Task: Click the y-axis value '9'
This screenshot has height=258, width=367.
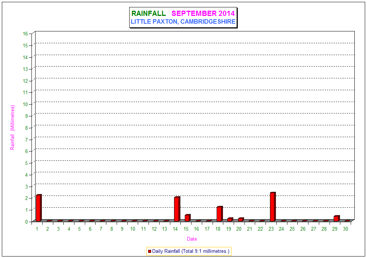Action: click(x=26, y=116)
